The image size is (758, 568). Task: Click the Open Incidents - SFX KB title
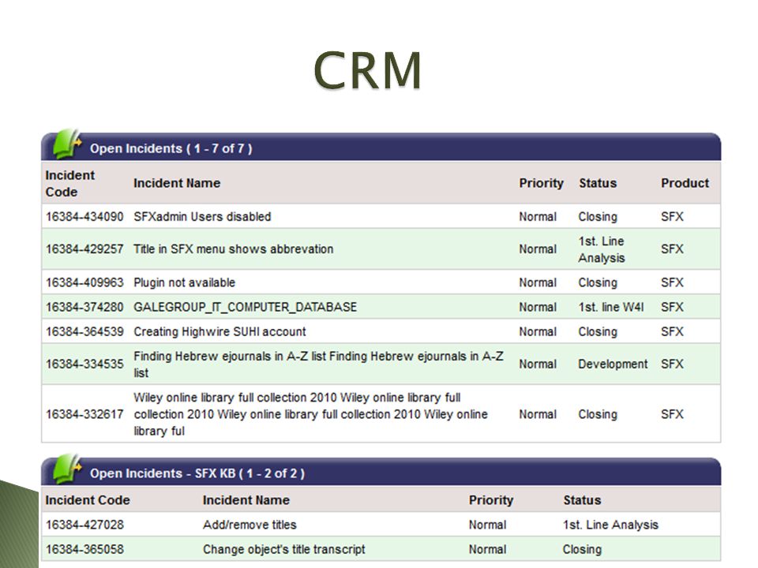[x=197, y=473]
